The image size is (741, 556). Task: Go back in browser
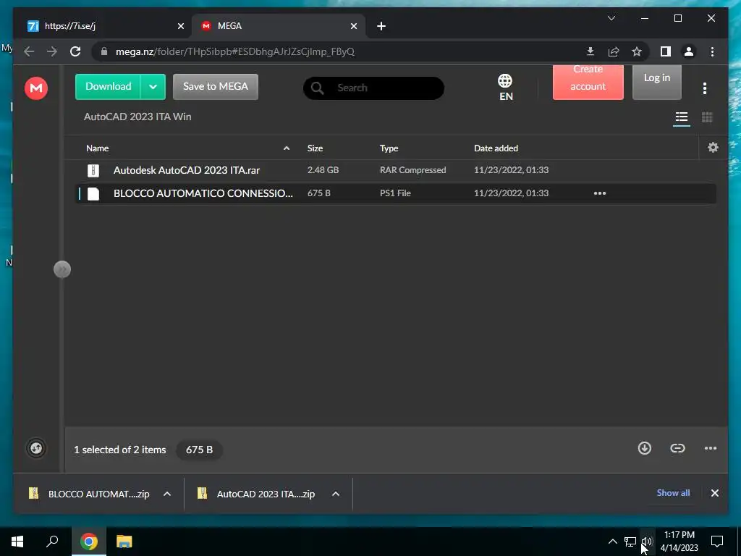[29, 51]
